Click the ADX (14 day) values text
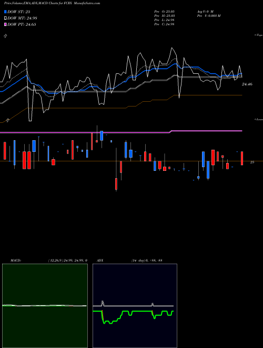263x348 pixels. point(147,260)
